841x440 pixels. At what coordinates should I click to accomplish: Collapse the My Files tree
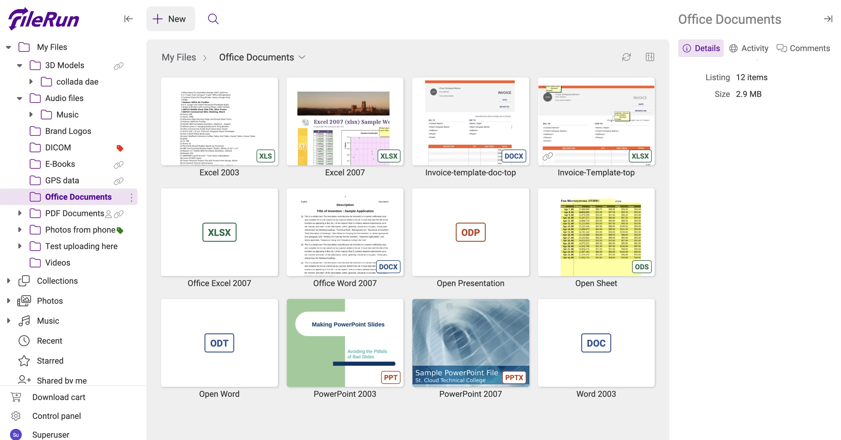(9, 47)
